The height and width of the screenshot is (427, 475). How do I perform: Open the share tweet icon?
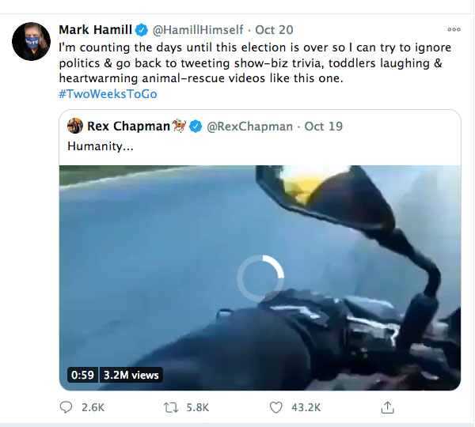[x=387, y=407]
